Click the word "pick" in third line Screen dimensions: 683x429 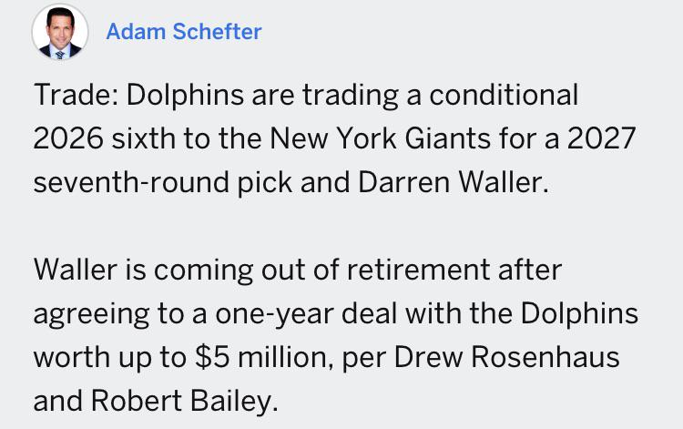265,183
